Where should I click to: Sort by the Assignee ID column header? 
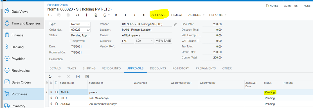click(x=73, y=83)
